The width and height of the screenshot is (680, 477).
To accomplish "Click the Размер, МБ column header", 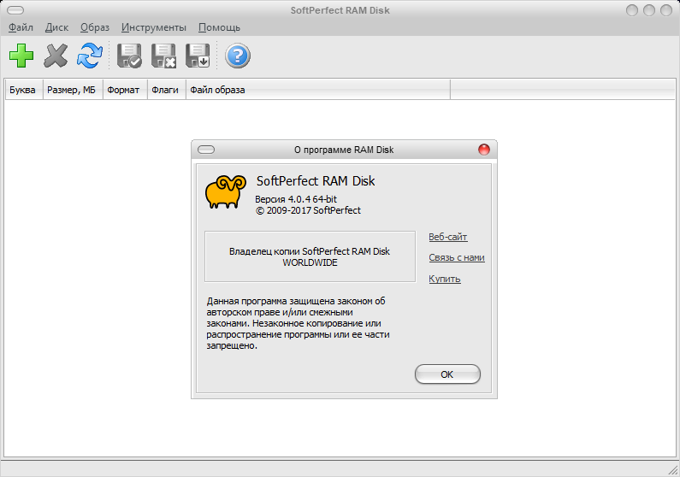I will (x=73, y=90).
